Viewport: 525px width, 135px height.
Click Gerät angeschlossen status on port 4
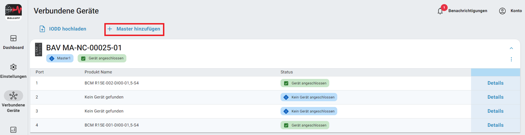click(x=305, y=125)
